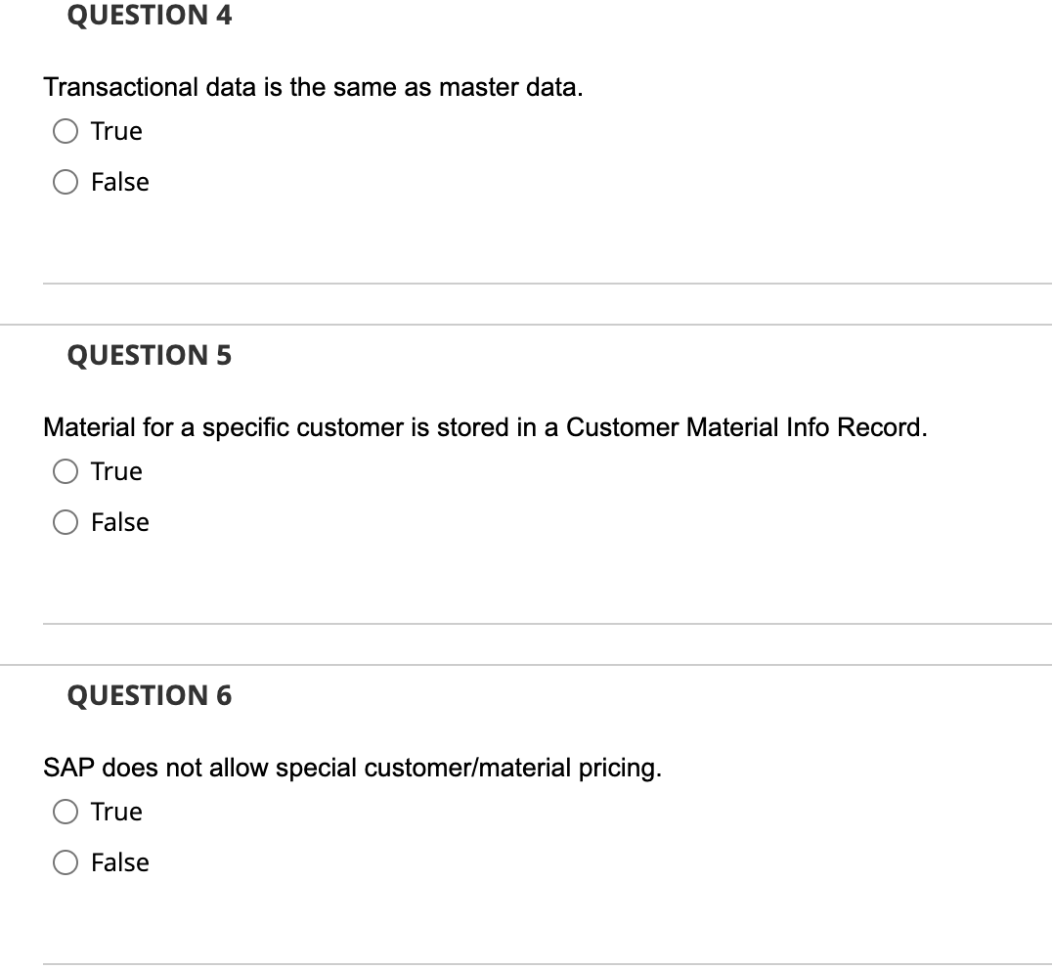Mark the Customer Material Info Record statement True
This screenshot has width=1052, height=970.
(65, 470)
